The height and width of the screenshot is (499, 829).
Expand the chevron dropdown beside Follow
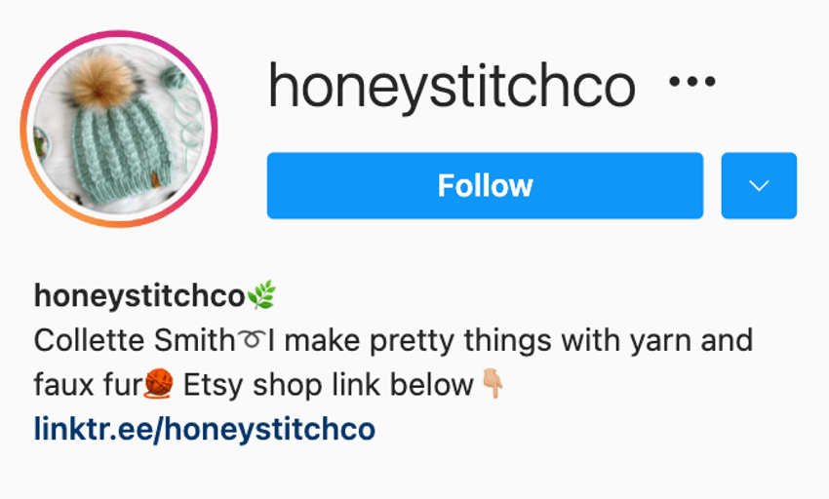point(759,185)
